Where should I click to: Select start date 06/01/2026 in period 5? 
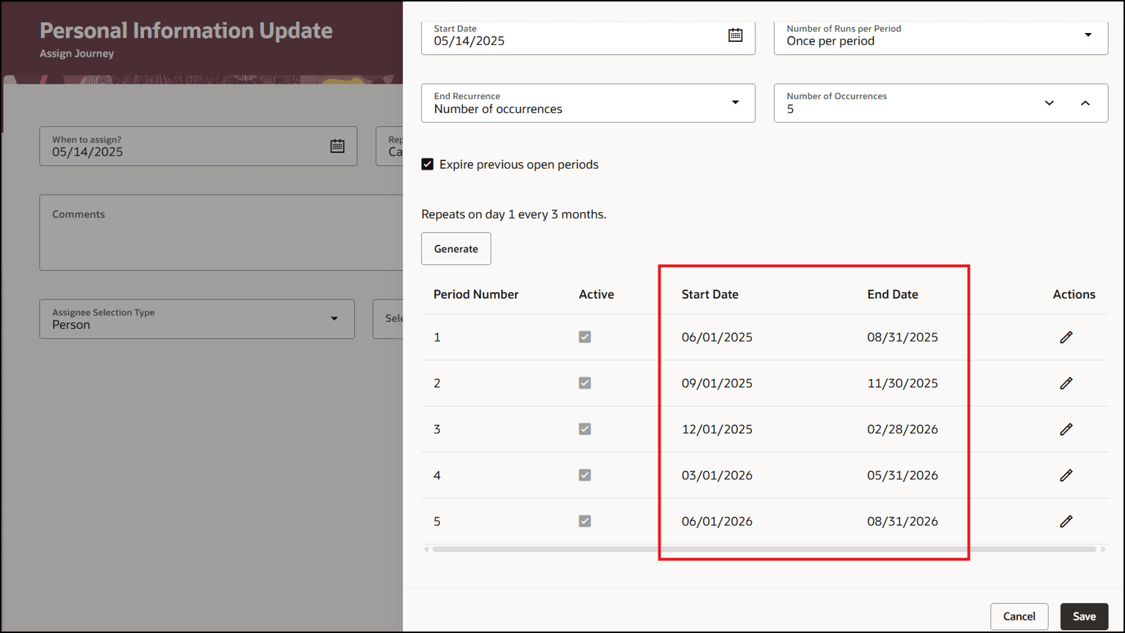pos(716,521)
